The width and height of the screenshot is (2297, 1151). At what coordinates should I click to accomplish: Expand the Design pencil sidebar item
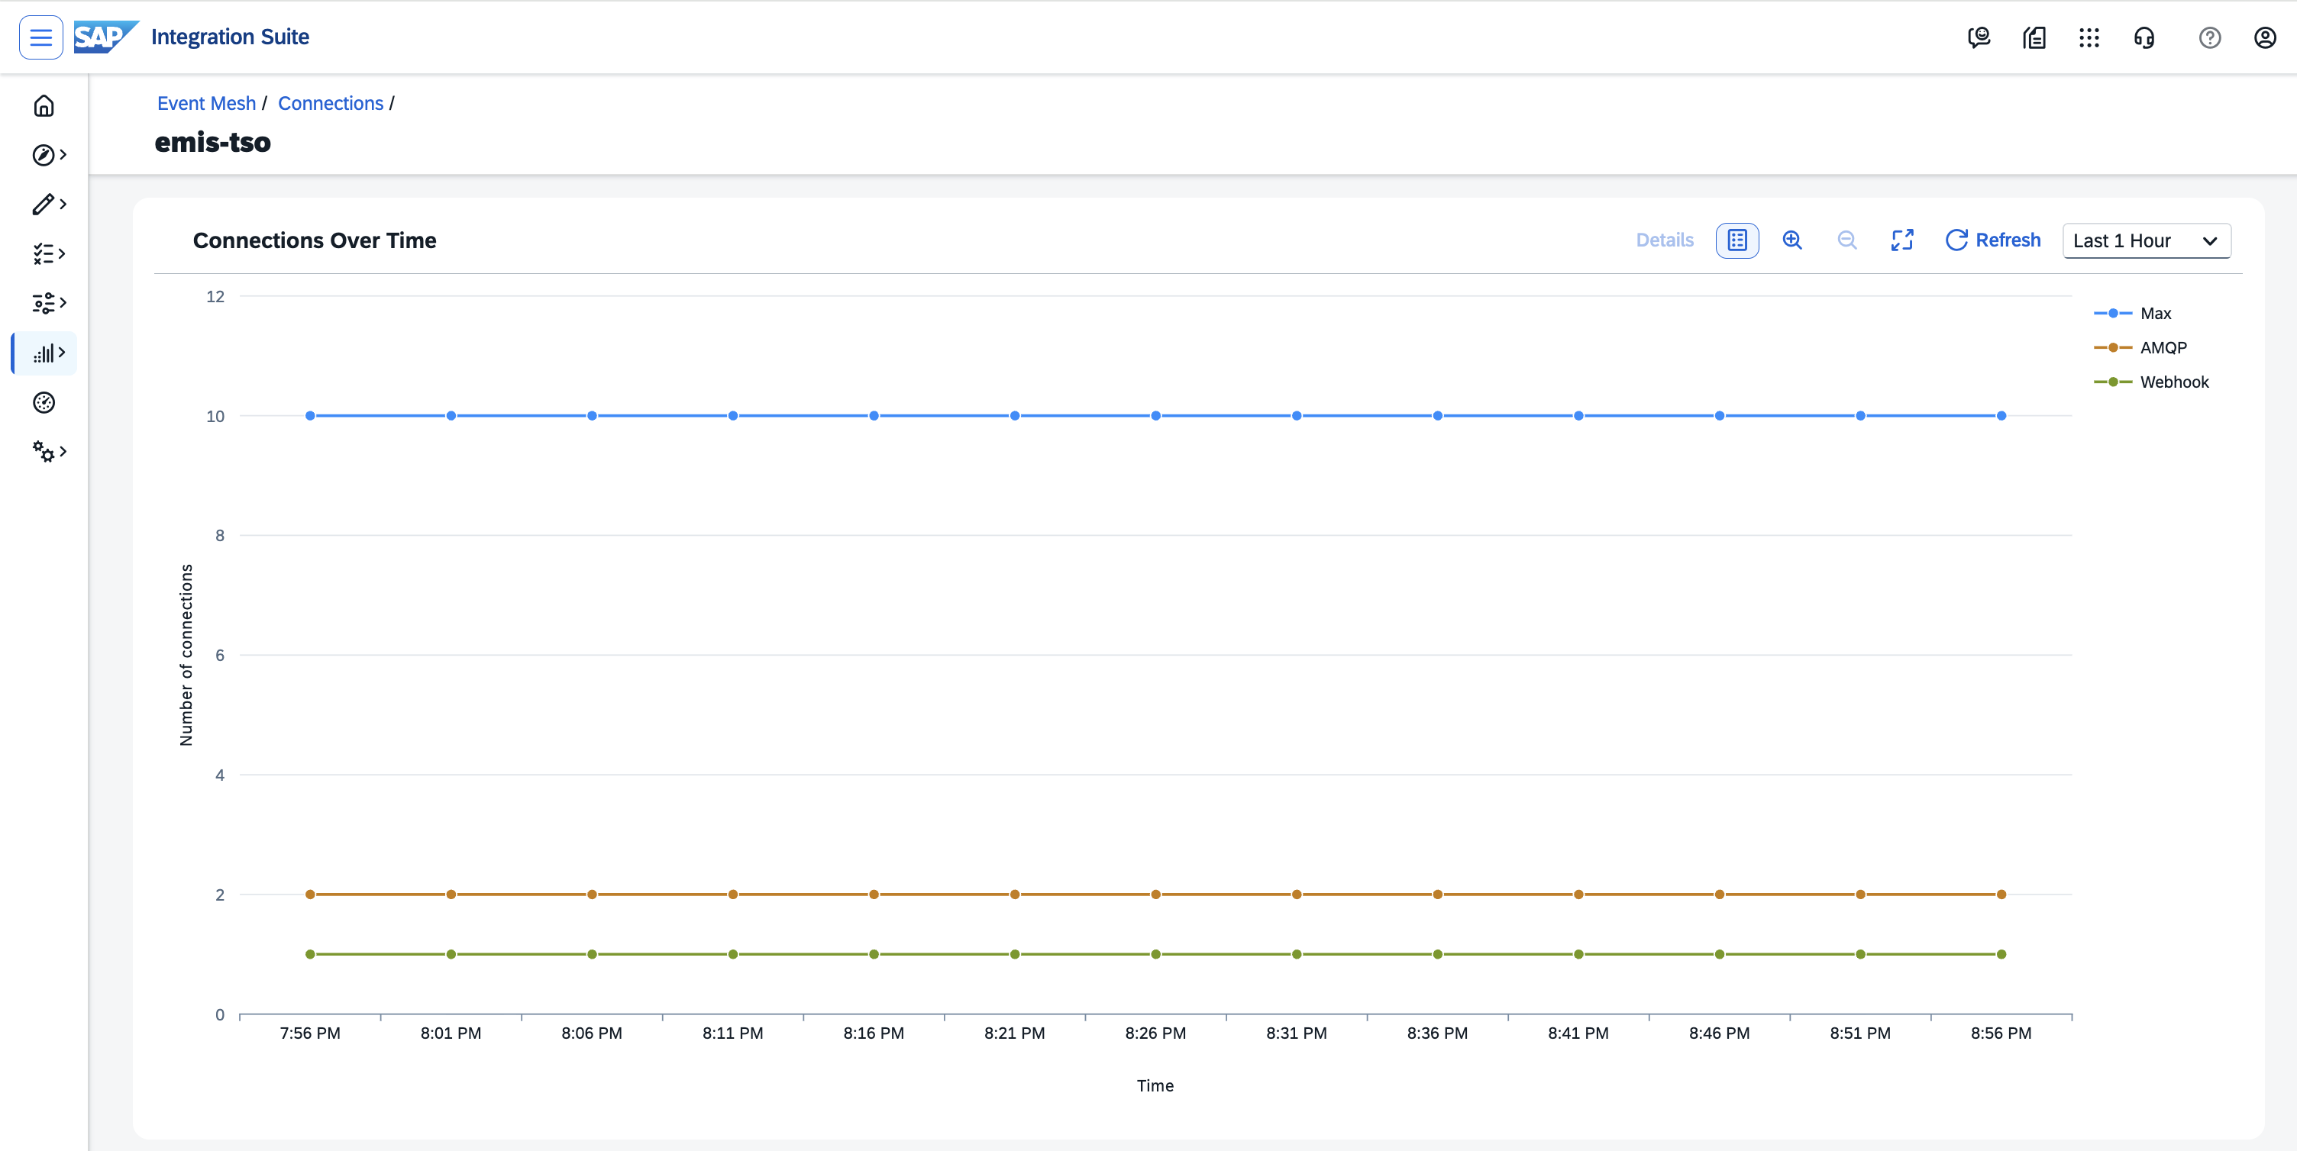pyautogui.click(x=48, y=204)
